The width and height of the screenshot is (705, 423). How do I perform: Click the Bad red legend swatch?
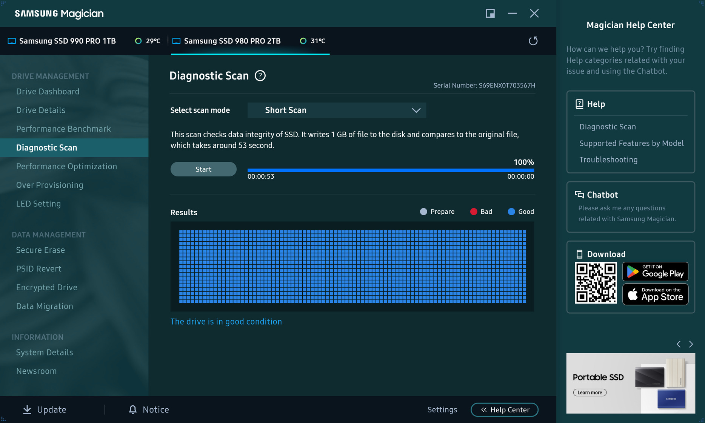pyautogui.click(x=474, y=212)
